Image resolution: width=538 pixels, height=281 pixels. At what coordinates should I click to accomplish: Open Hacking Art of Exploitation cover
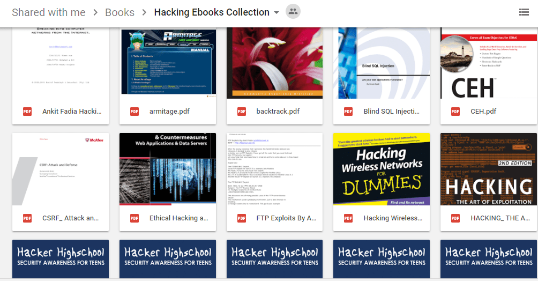click(489, 169)
